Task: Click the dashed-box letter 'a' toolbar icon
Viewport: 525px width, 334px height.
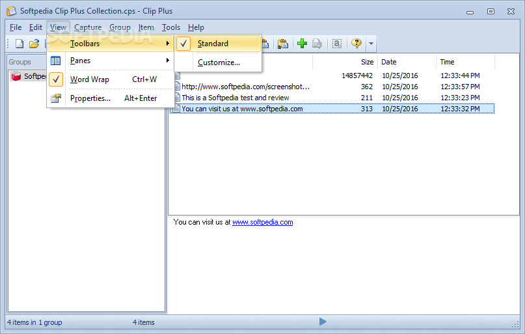Action: coord(337,44)
